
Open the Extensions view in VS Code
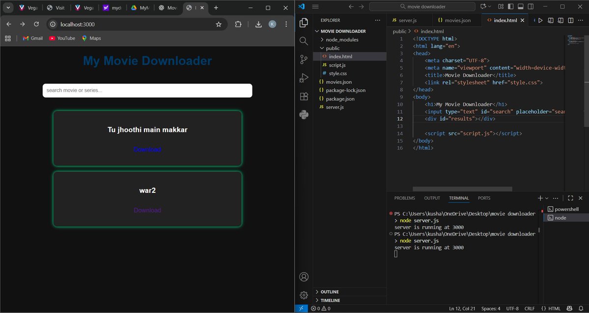tap(304, 96)
